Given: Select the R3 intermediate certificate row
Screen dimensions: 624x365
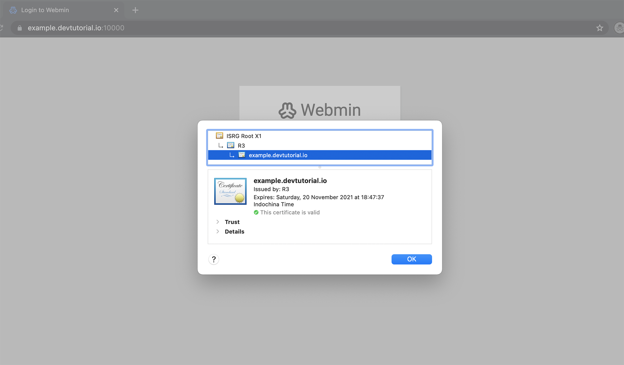Looking at the screenshot, I should tap(320, 146).
